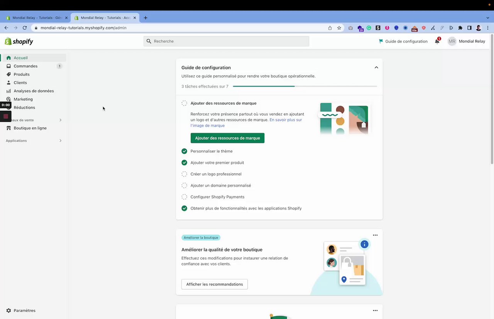This screenshot has width=494, height=319.
Task: Mark Configurer Shopify Payments task circle
Action: (184, 197)
